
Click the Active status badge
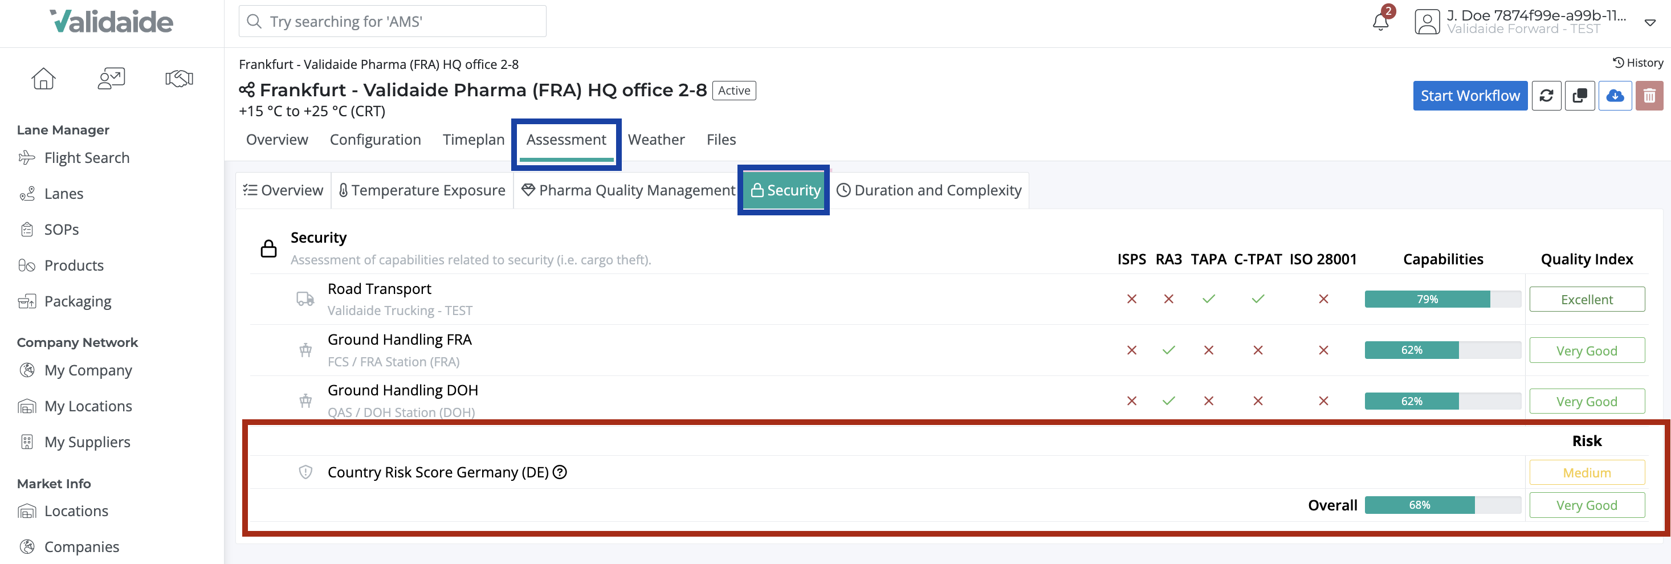pyautogui.click(x=733, y=90)
